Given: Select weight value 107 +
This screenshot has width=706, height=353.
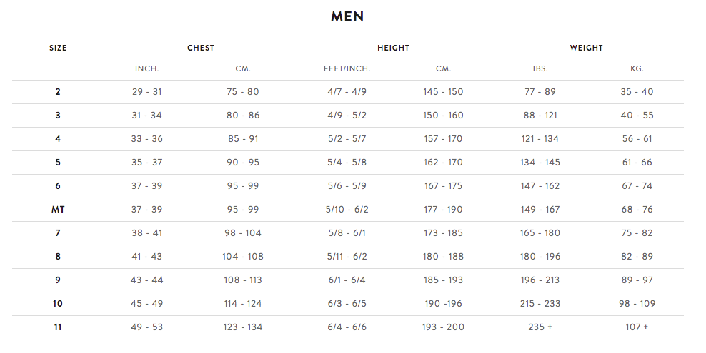Looking at the screenshot, I should click(x=637, y=327).
